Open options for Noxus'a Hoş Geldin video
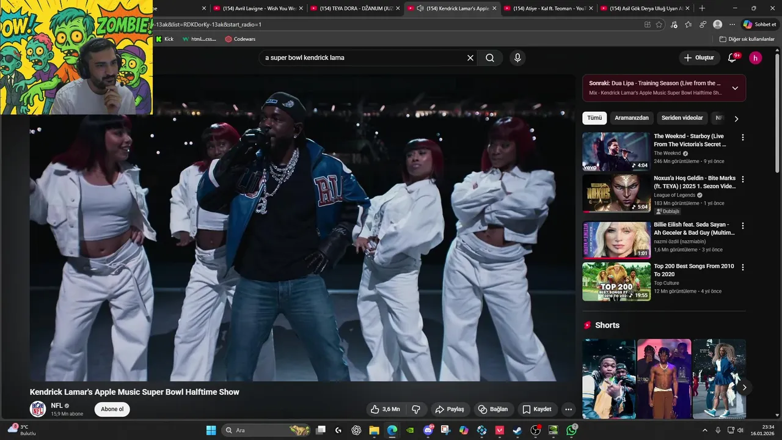Viewport: 782px width, 440px height. (x=743, y=180)
